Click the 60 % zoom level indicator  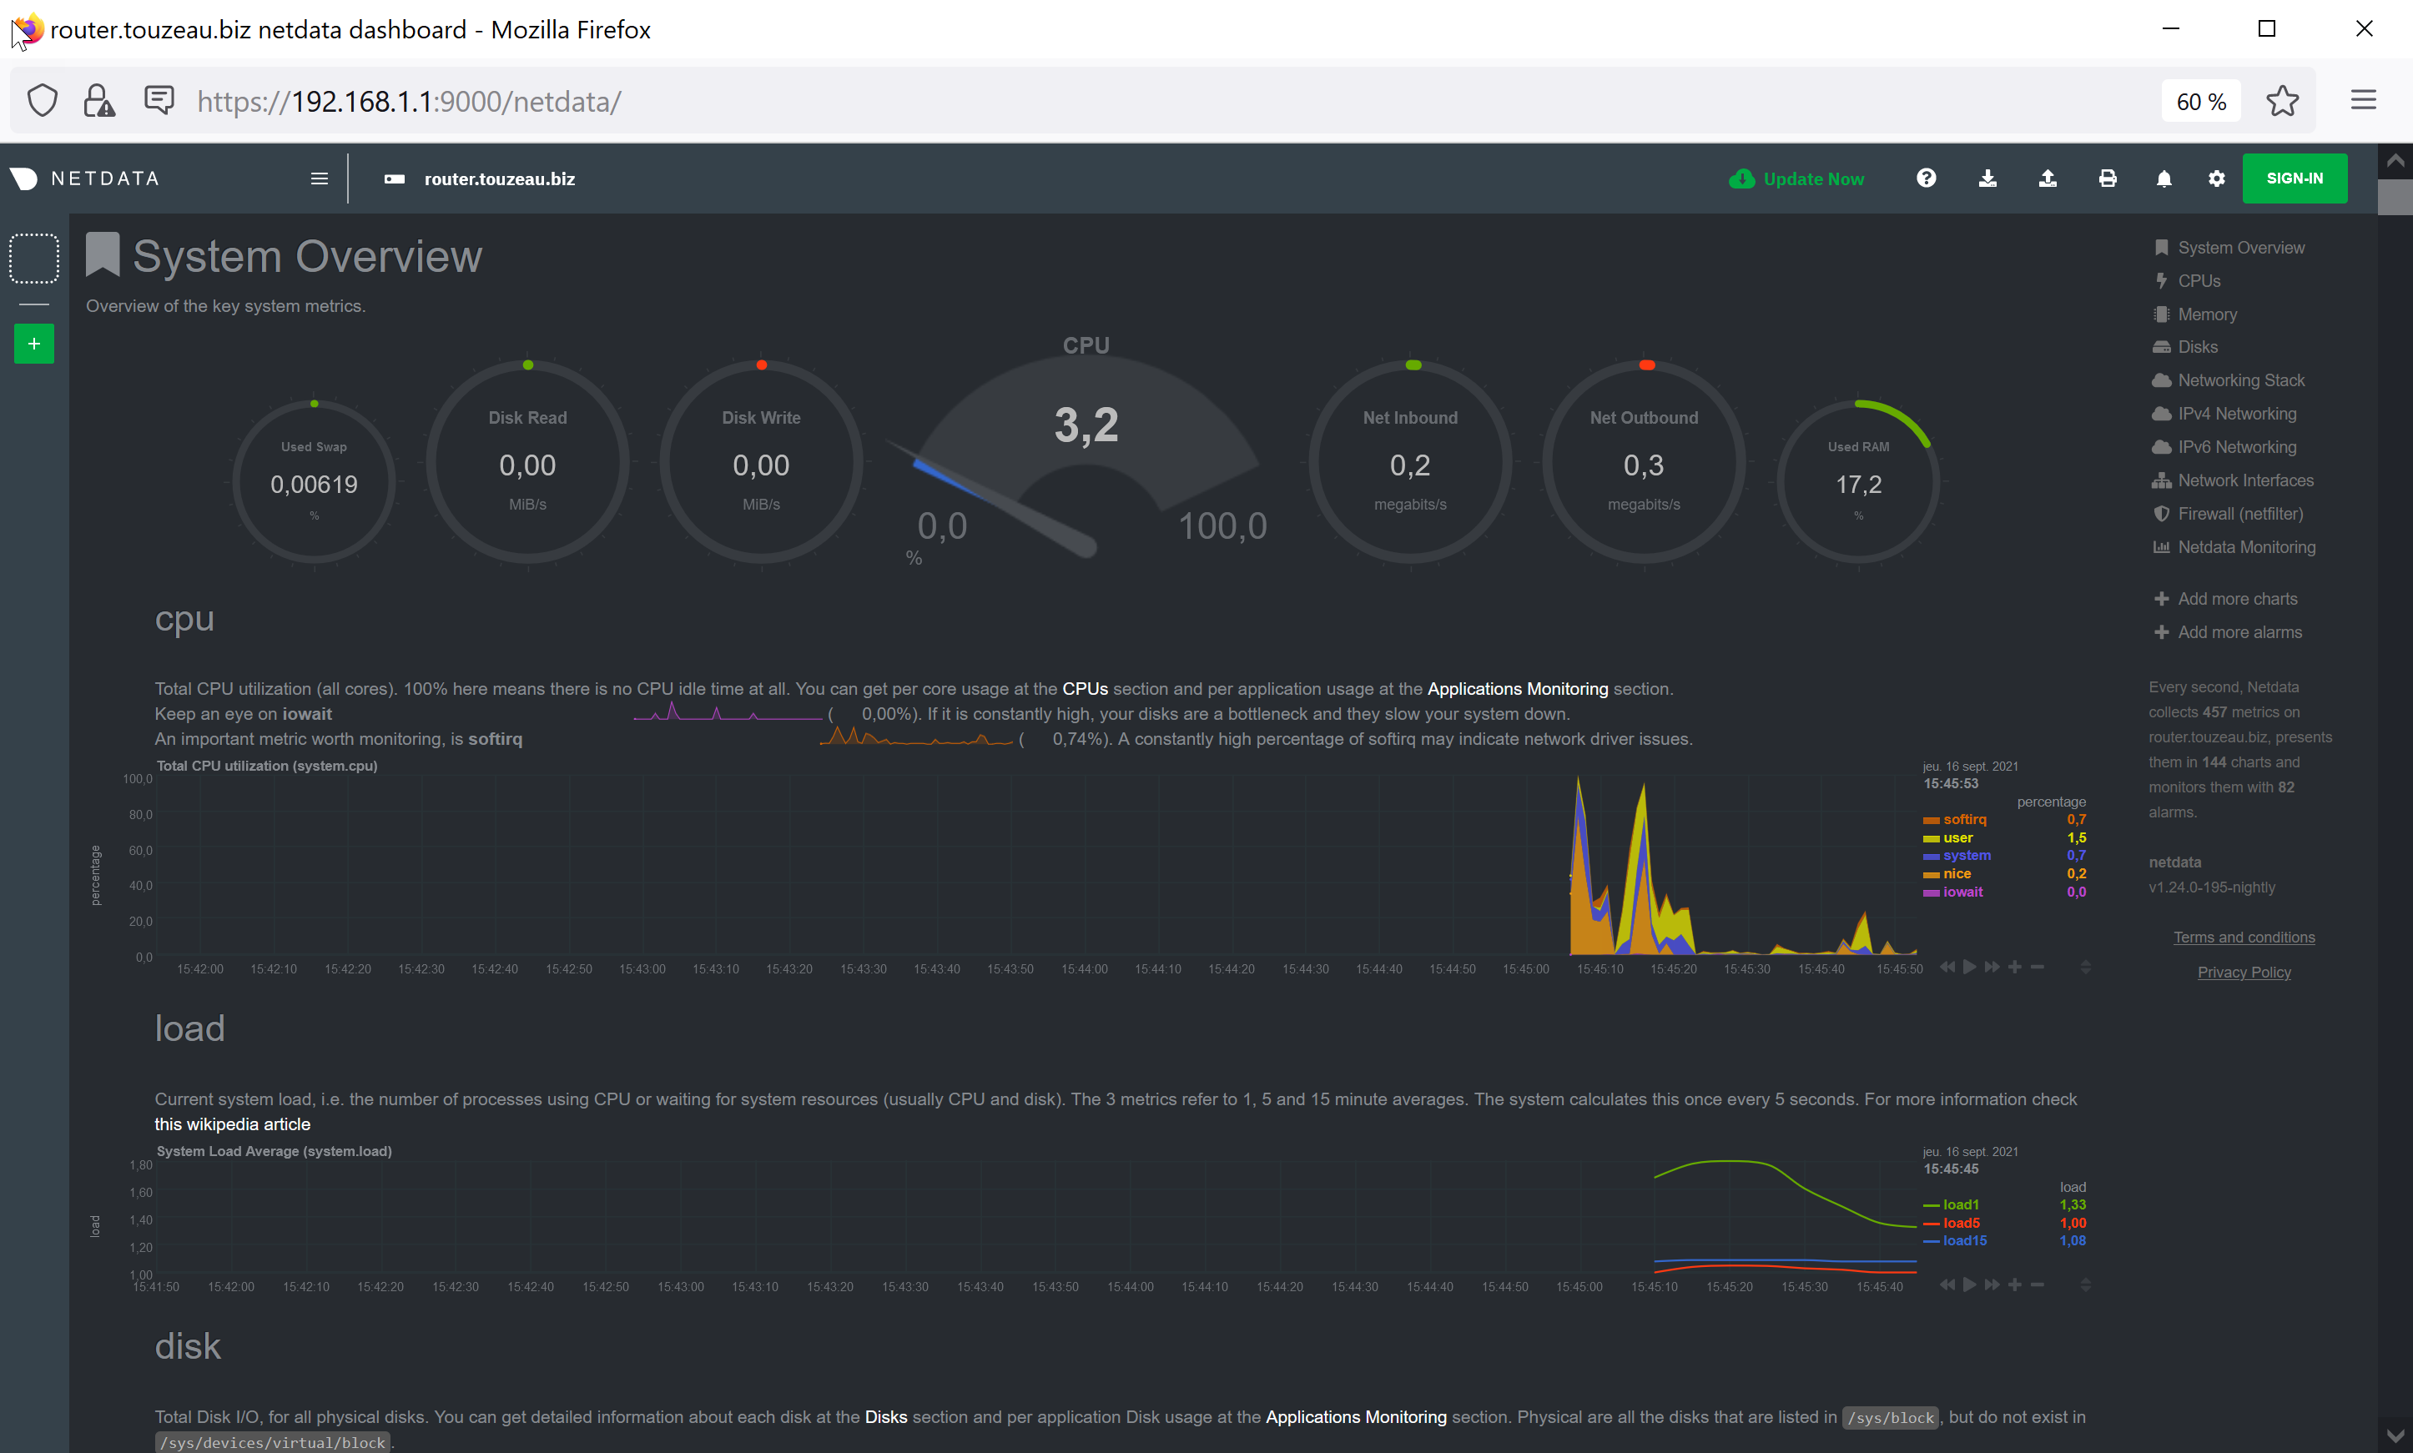[2200, 102]
